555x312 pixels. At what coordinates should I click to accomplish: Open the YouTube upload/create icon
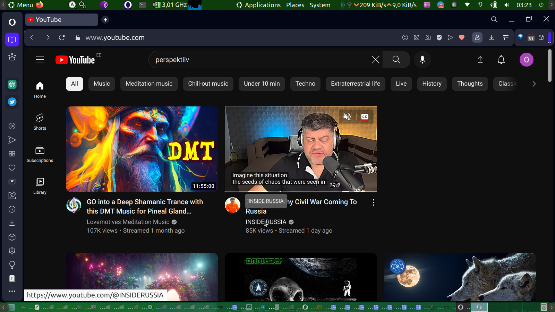coord(480,60)
